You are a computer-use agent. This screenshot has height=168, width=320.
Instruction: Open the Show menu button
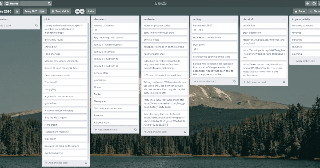(314, 11)
